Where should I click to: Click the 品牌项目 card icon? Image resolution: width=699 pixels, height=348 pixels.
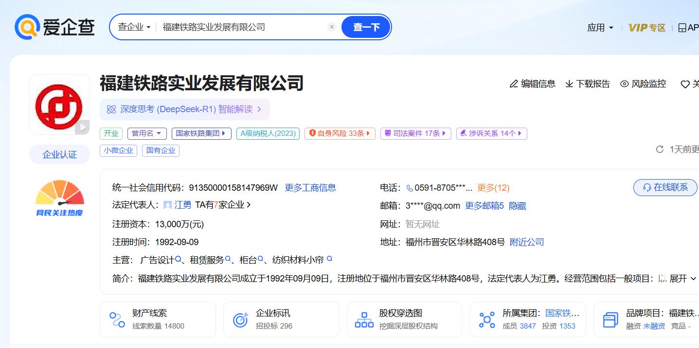(x=610, y=320)
